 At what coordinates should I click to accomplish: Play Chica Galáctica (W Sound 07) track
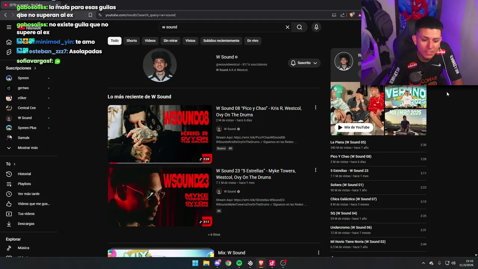(x=378, y=201)
